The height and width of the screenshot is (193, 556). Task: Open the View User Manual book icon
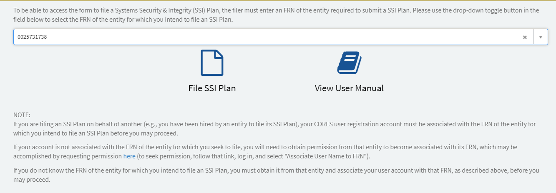[349, 63]
